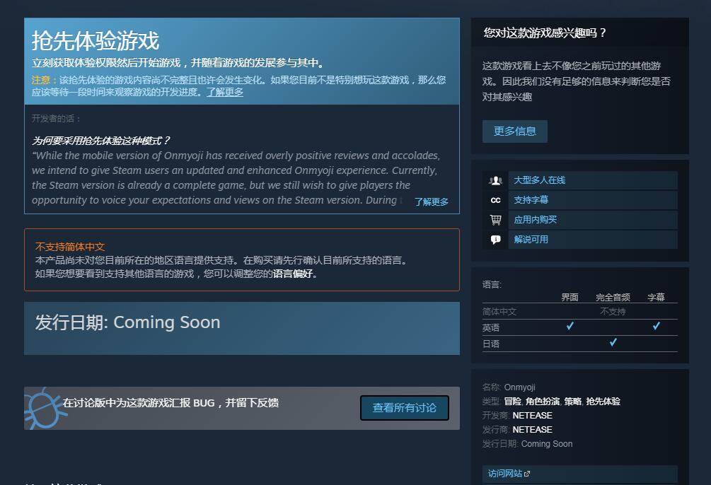Click the CC subtitles icon
The height and width of the screenshot is (485, 711).
(x=495, y=200)
